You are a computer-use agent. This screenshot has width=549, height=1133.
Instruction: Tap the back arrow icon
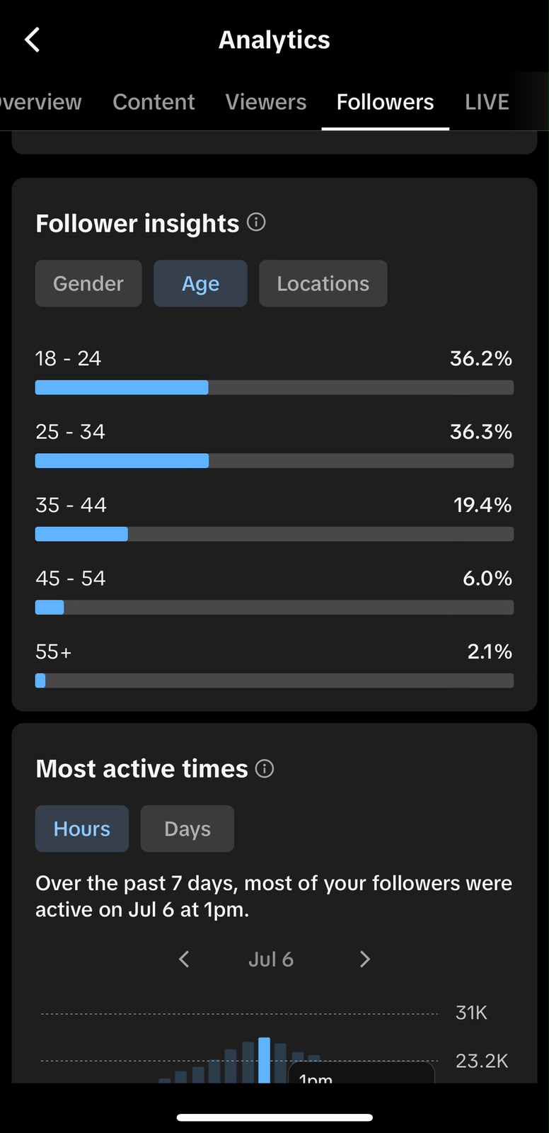(33, 40)
